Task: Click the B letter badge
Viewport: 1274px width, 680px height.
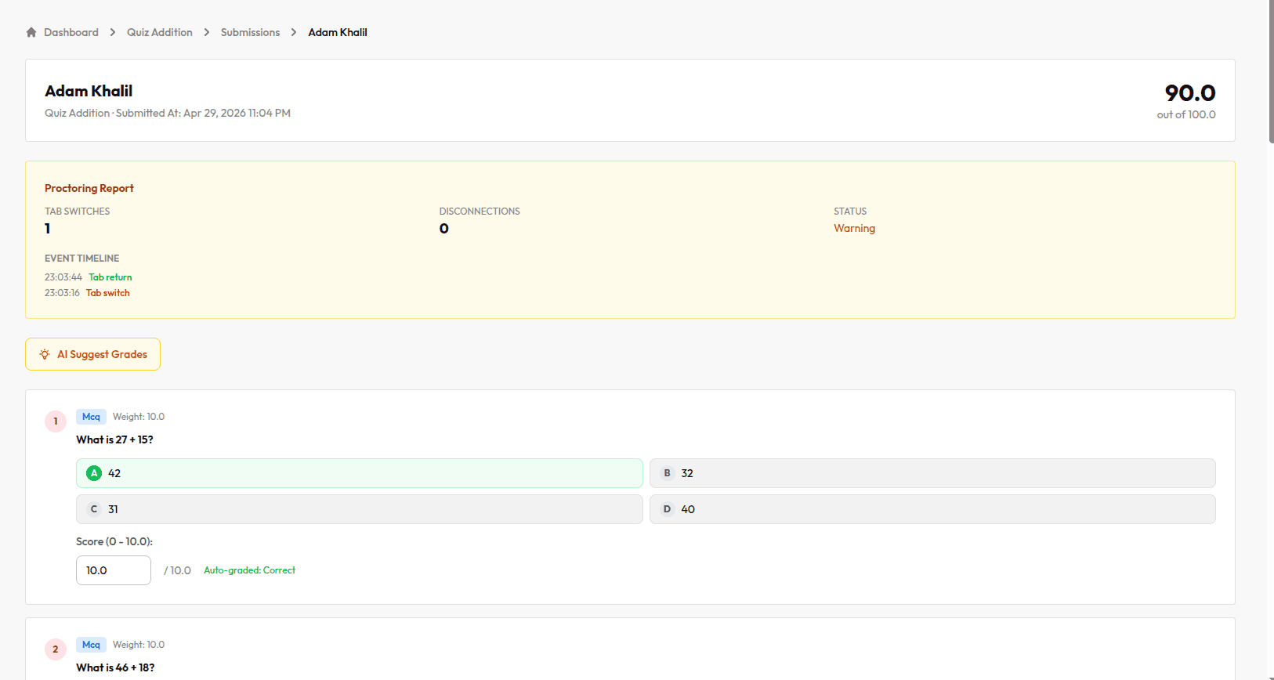Action: click(x=668, y=473)
